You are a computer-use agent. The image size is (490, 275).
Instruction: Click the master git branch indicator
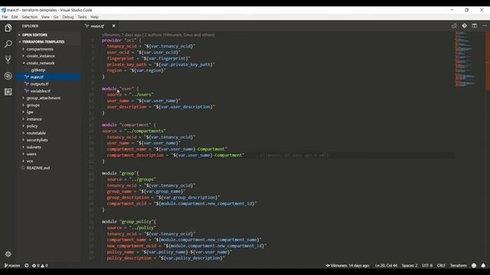tap(12, 266)
